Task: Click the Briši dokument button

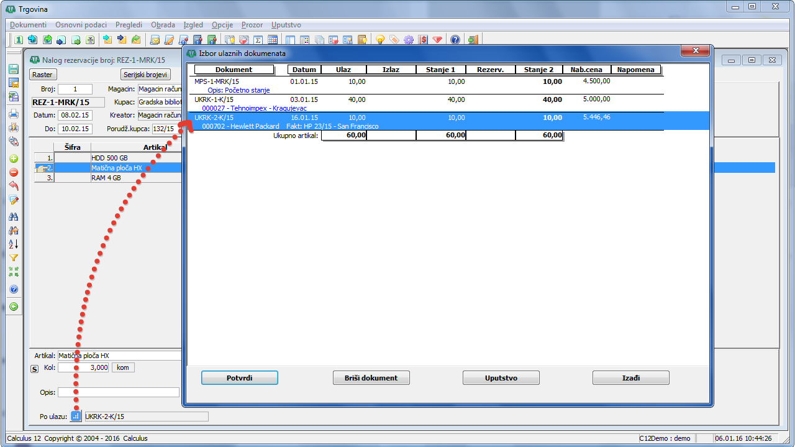Action: [371, 378]
